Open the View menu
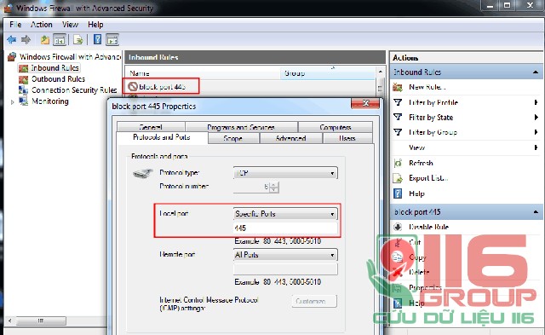 click(70, 25)
